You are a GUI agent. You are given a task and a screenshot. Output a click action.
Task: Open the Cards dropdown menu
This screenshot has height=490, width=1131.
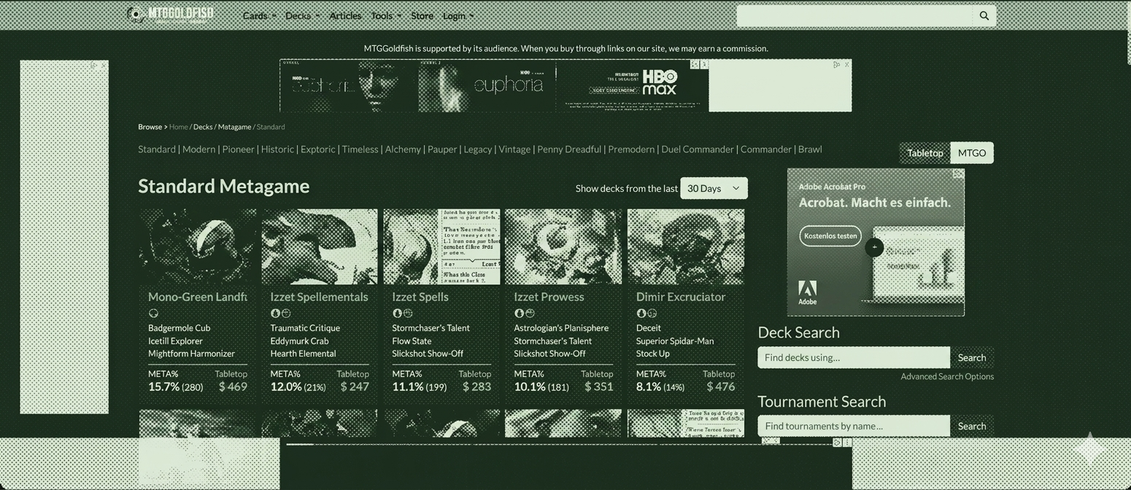tap(259, 15)
